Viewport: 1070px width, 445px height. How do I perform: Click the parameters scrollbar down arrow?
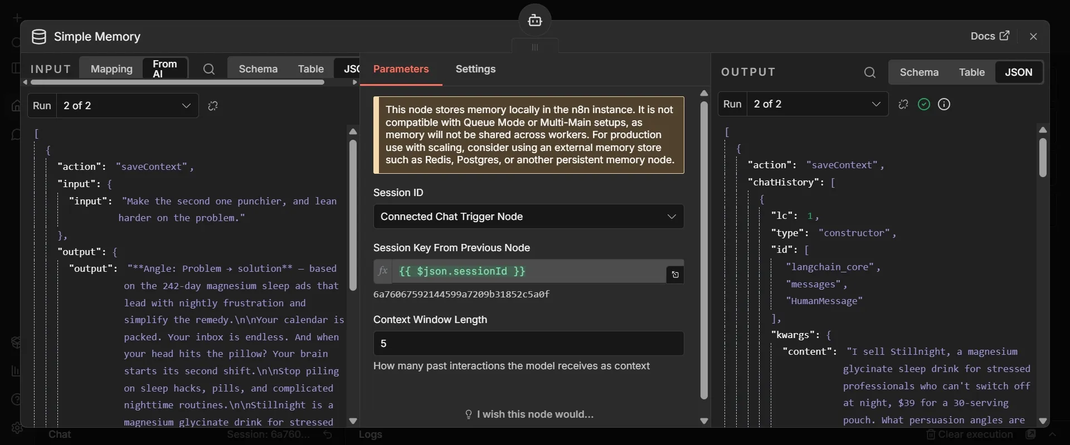coord(704,421)
